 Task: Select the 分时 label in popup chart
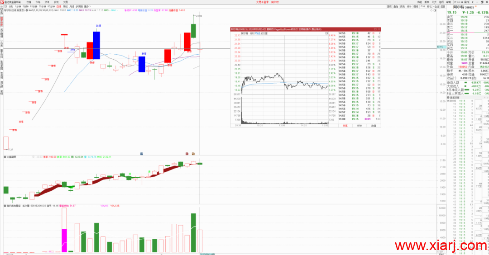point(252,33)
